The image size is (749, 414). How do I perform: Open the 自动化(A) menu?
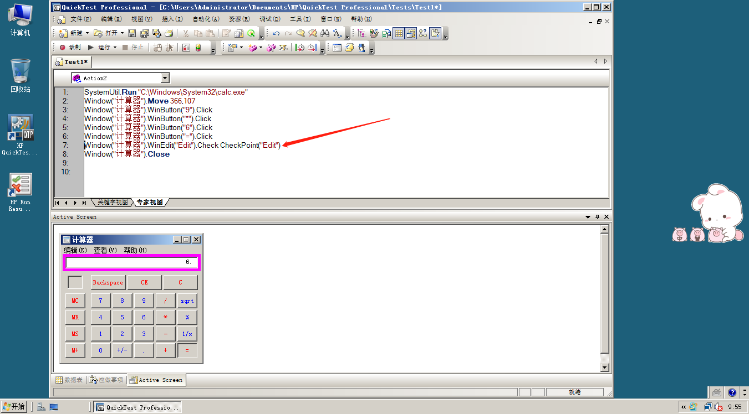click(206, 19)
